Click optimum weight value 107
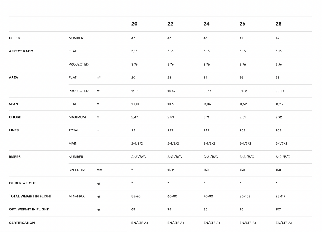This screenshot has width=322, height=232. (278, 209)
